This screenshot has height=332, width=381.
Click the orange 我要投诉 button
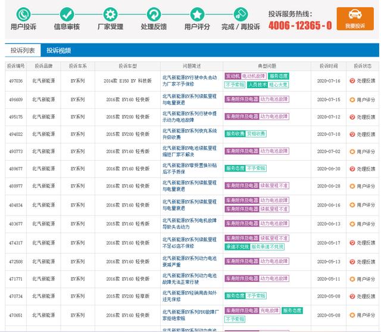point(355,18)
